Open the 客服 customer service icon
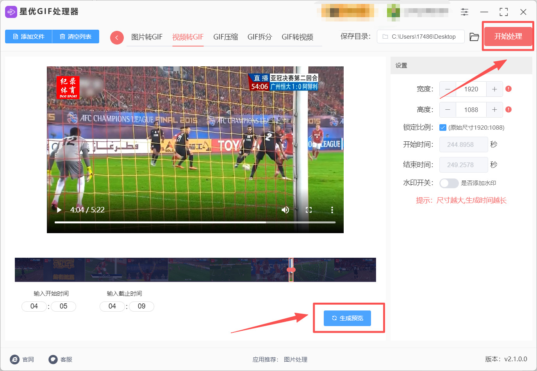 click(x=53, y=359)
